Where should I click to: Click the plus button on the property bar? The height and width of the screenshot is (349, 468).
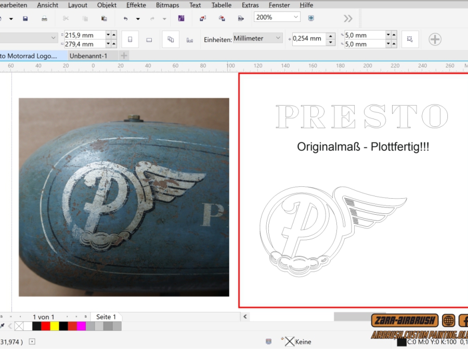[435, 39]
